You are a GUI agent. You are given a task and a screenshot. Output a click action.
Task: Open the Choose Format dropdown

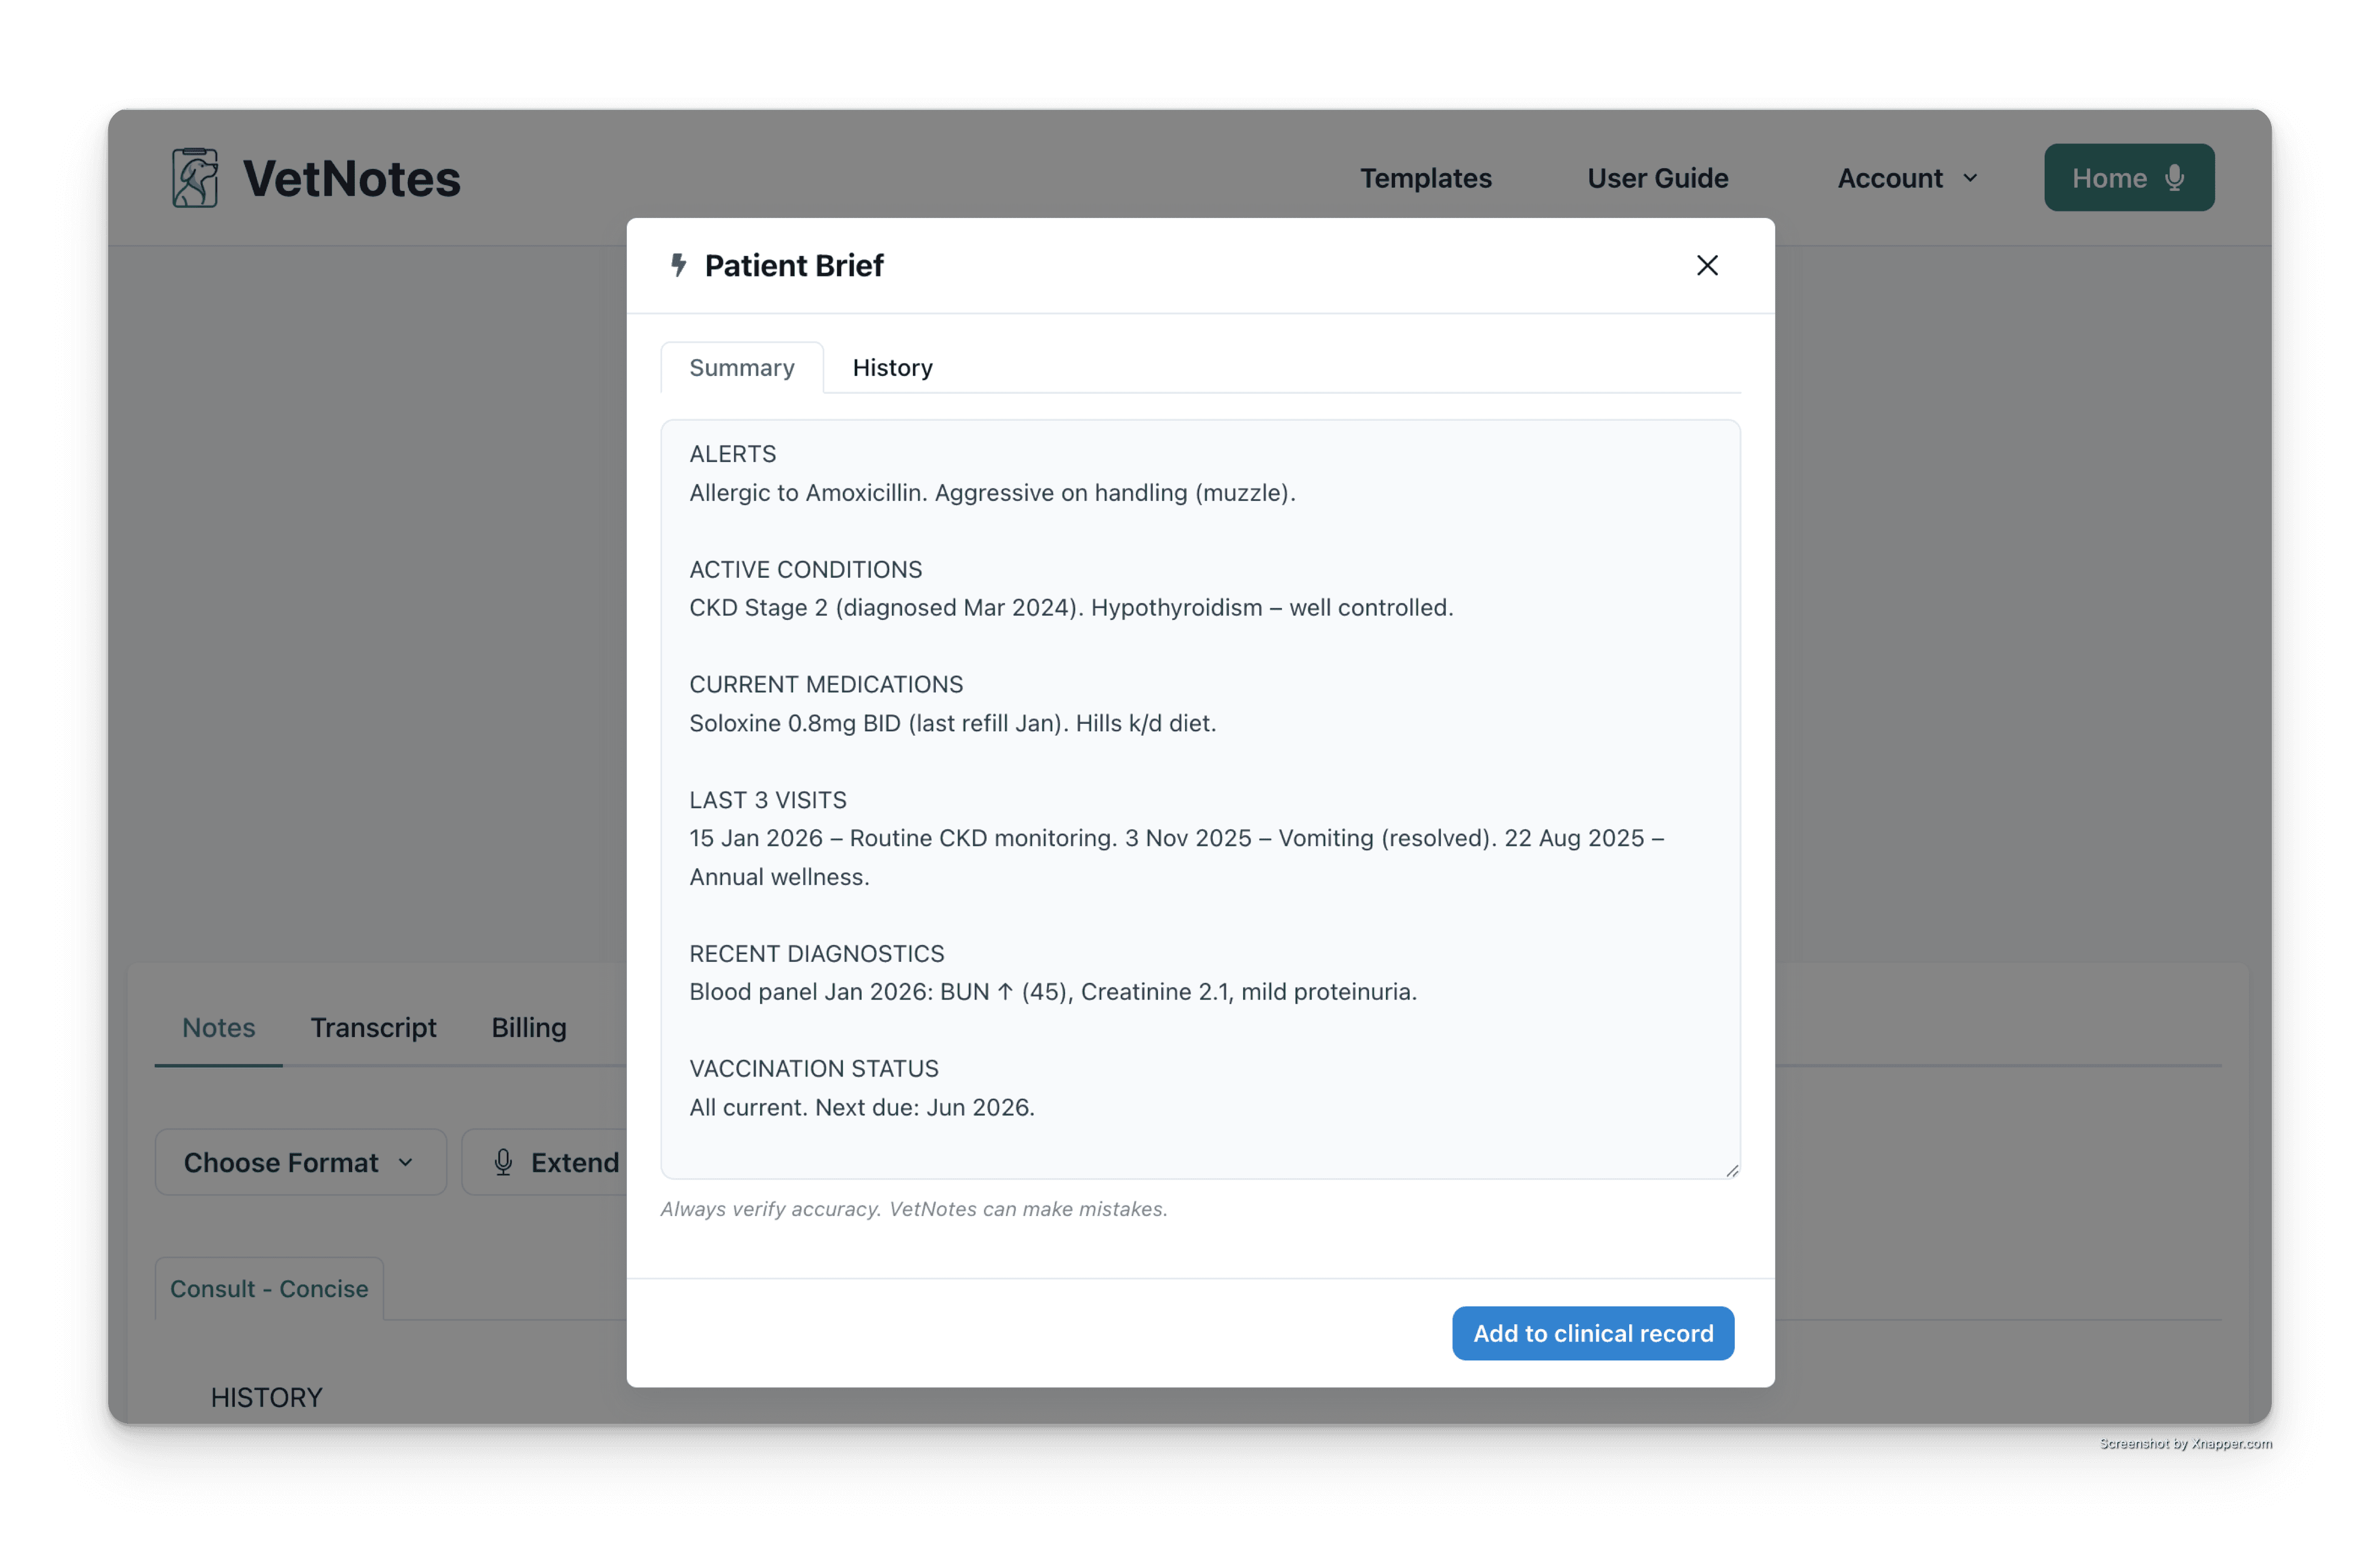(300, 1162)
